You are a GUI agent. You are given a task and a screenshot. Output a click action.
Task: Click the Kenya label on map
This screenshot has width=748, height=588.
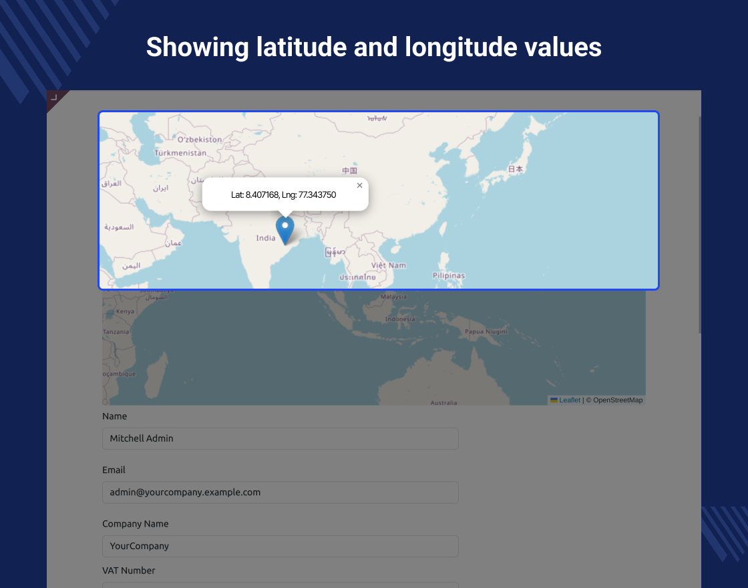point(125,311)
